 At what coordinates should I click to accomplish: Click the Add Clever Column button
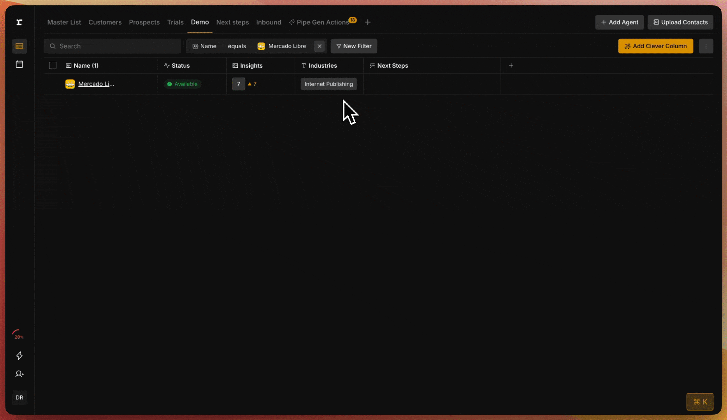tap(655, 46)
